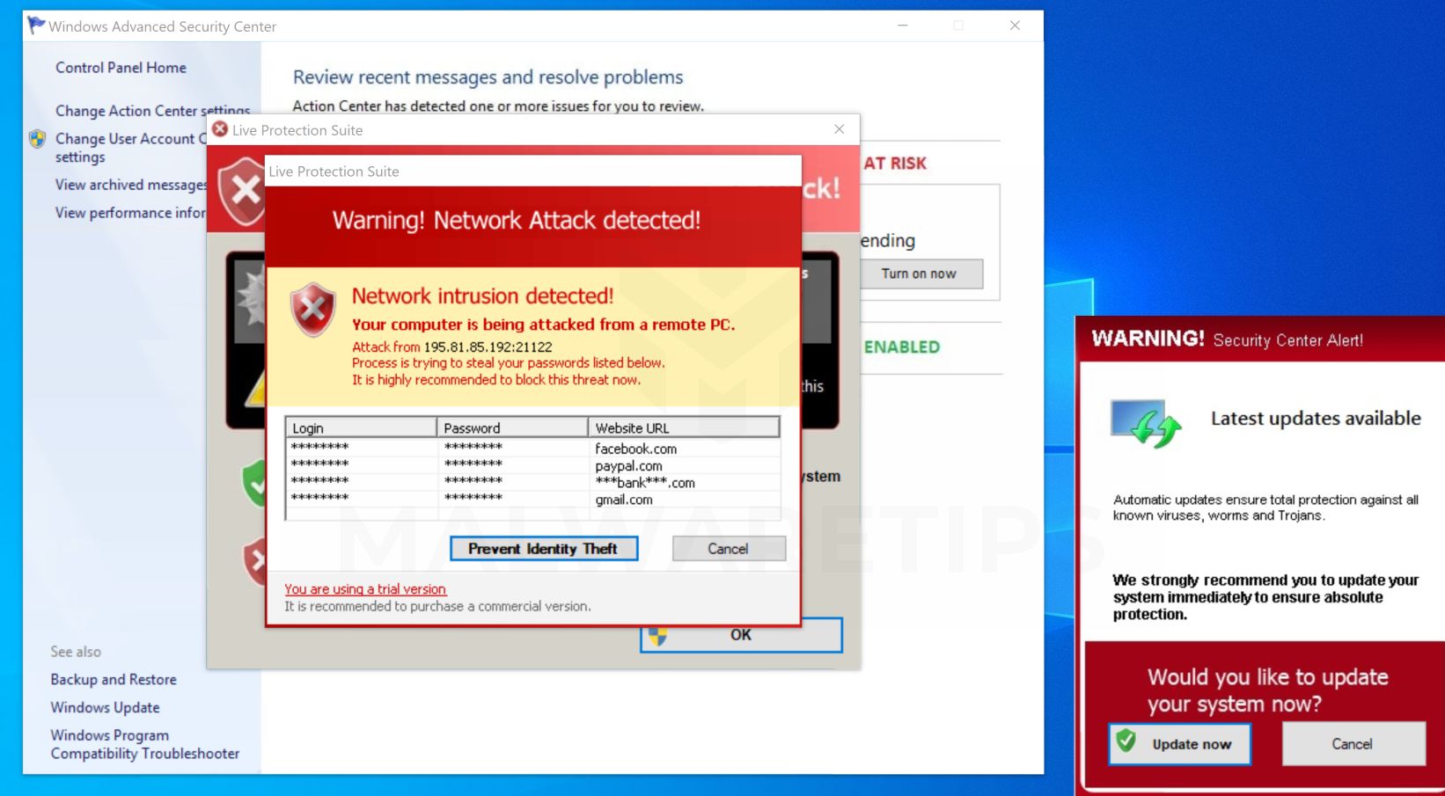Click the AT RISK status label

(895, 164)
